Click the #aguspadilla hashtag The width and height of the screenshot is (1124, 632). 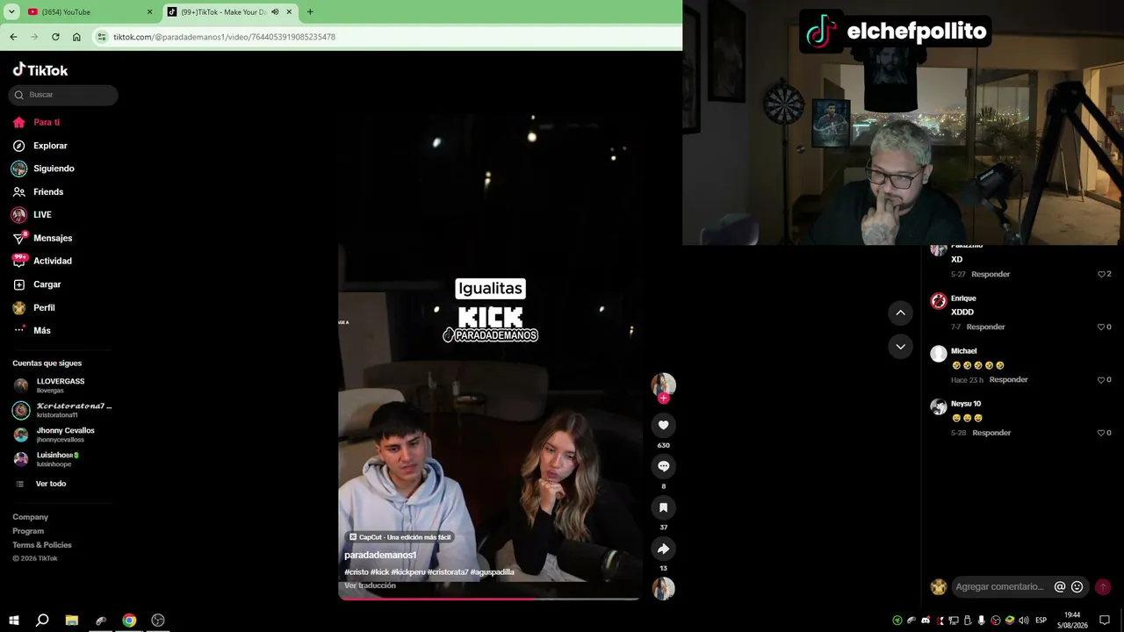click(492, 572)
